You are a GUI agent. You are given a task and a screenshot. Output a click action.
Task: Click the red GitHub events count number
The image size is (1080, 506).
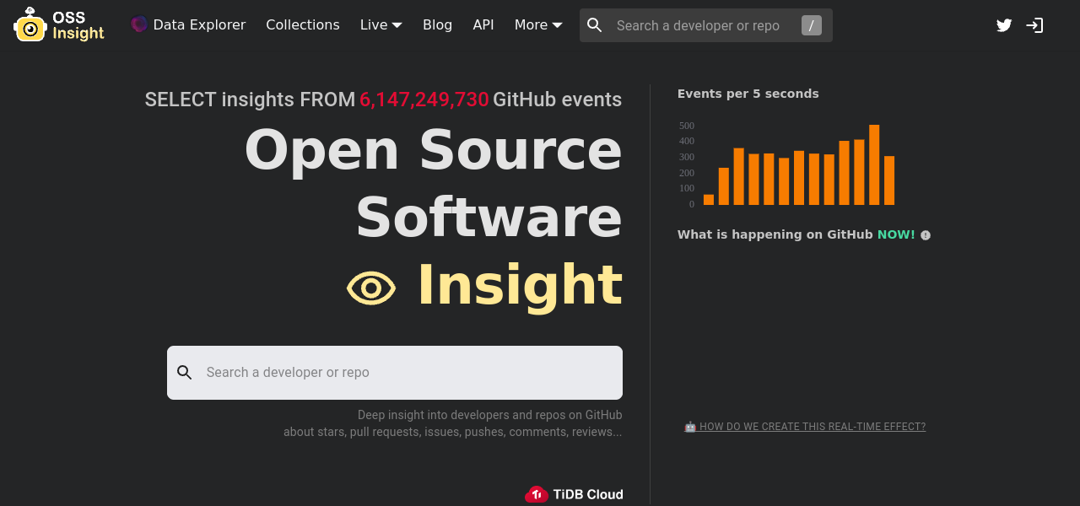tap(424, 100)
